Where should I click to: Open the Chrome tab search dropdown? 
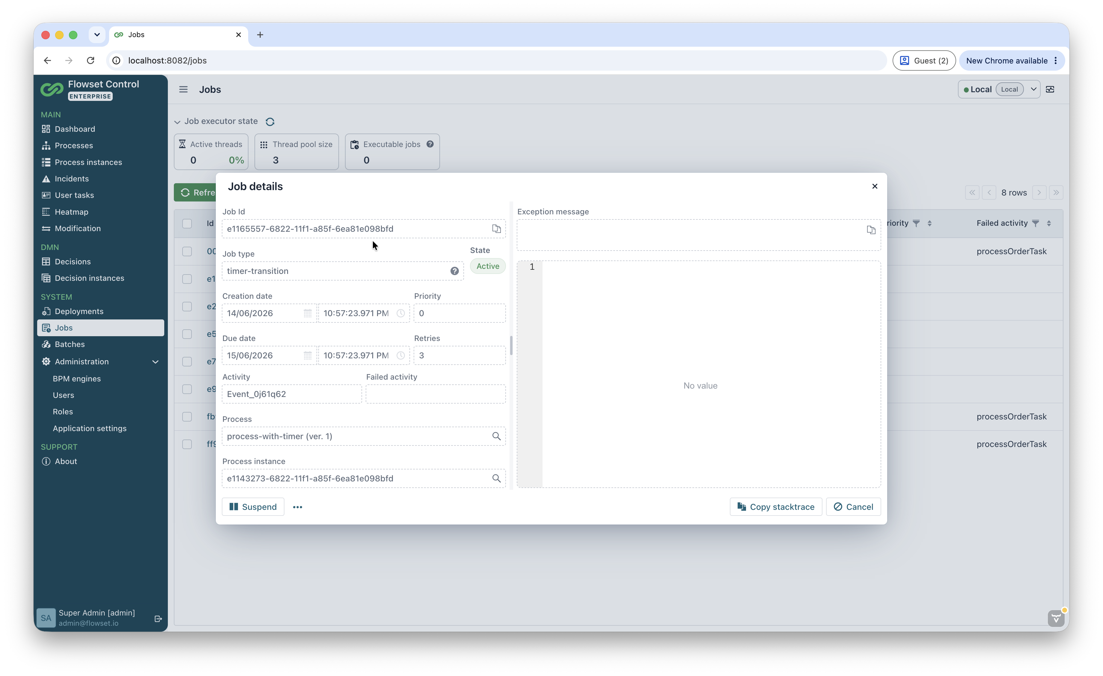click(97, 35)
